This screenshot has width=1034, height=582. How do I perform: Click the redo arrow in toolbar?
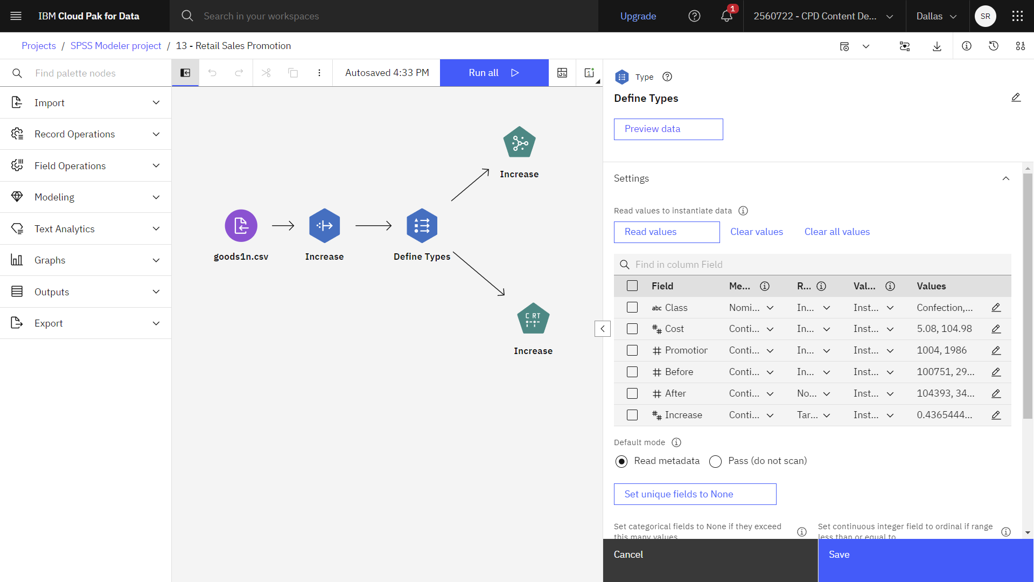[239, 73]
